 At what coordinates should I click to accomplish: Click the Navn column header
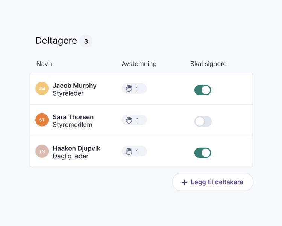click(44, 64)
